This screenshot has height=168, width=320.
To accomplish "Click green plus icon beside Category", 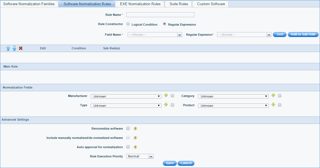I will (x=273, y=96).
